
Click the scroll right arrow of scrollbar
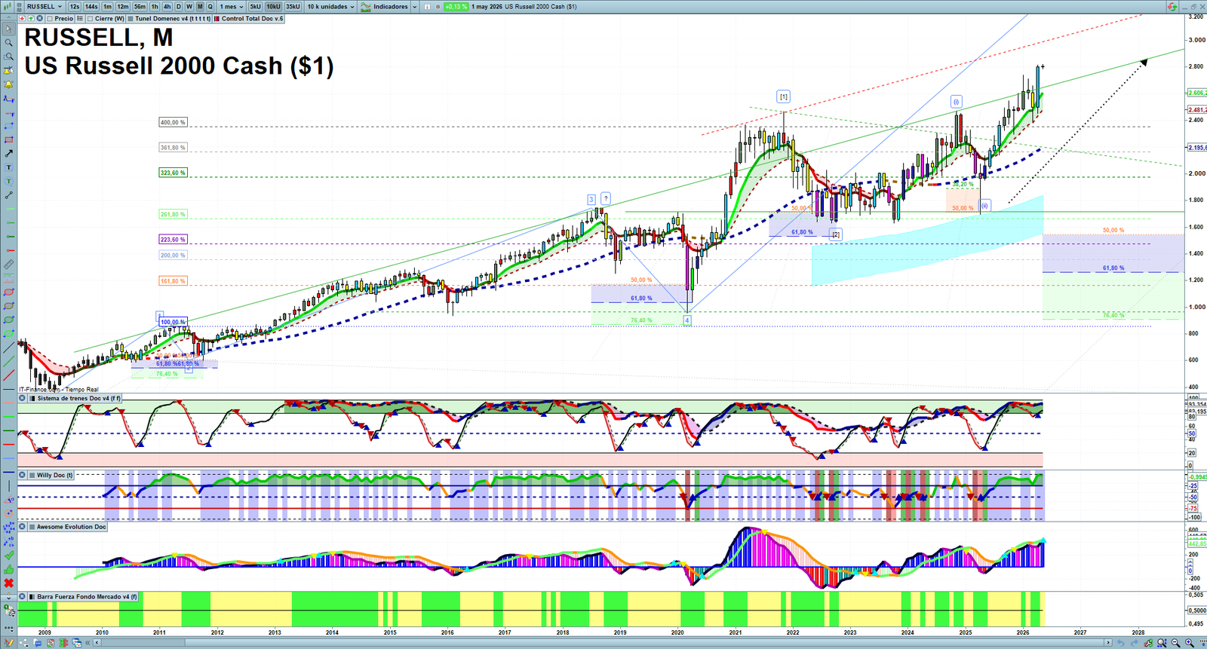coord(1108,643)
